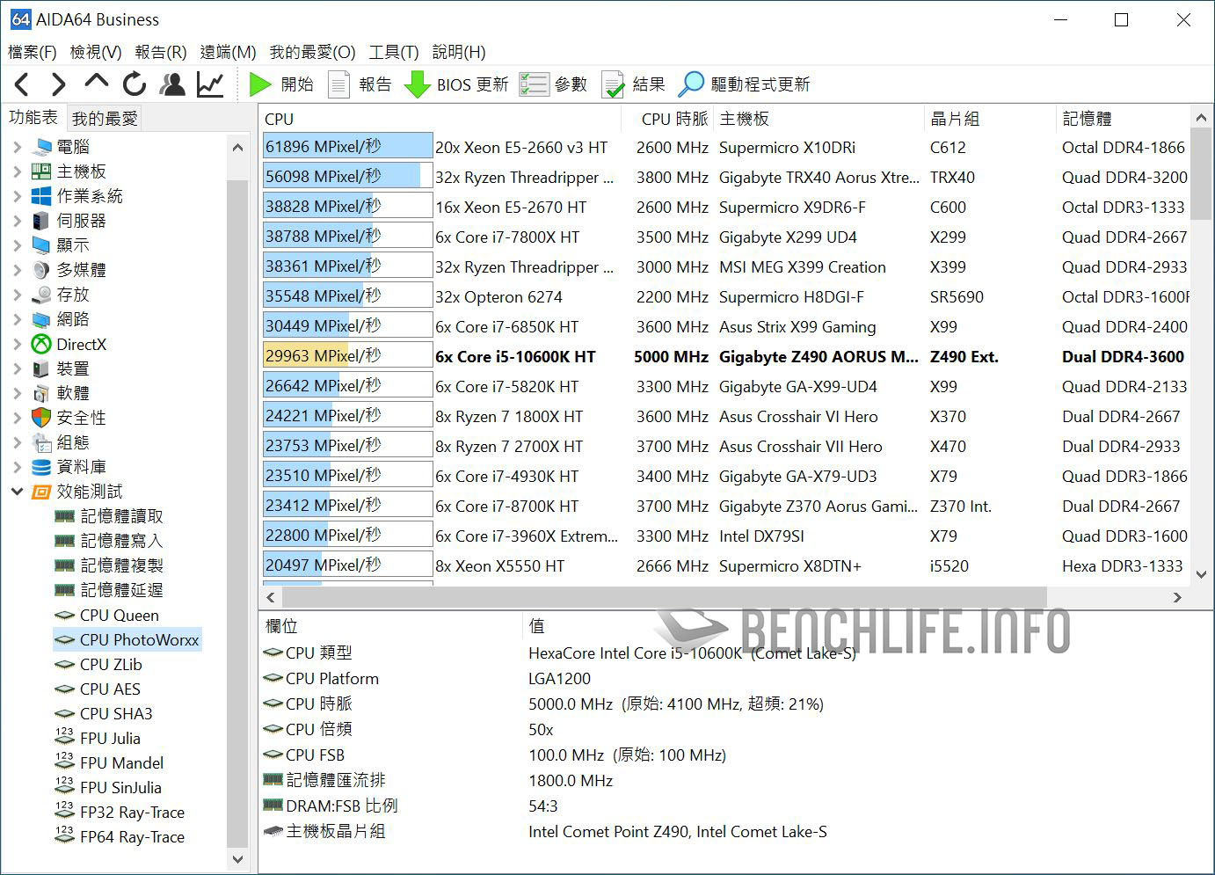Select FPU Mandel benchmark item

(x=121, y=763)
